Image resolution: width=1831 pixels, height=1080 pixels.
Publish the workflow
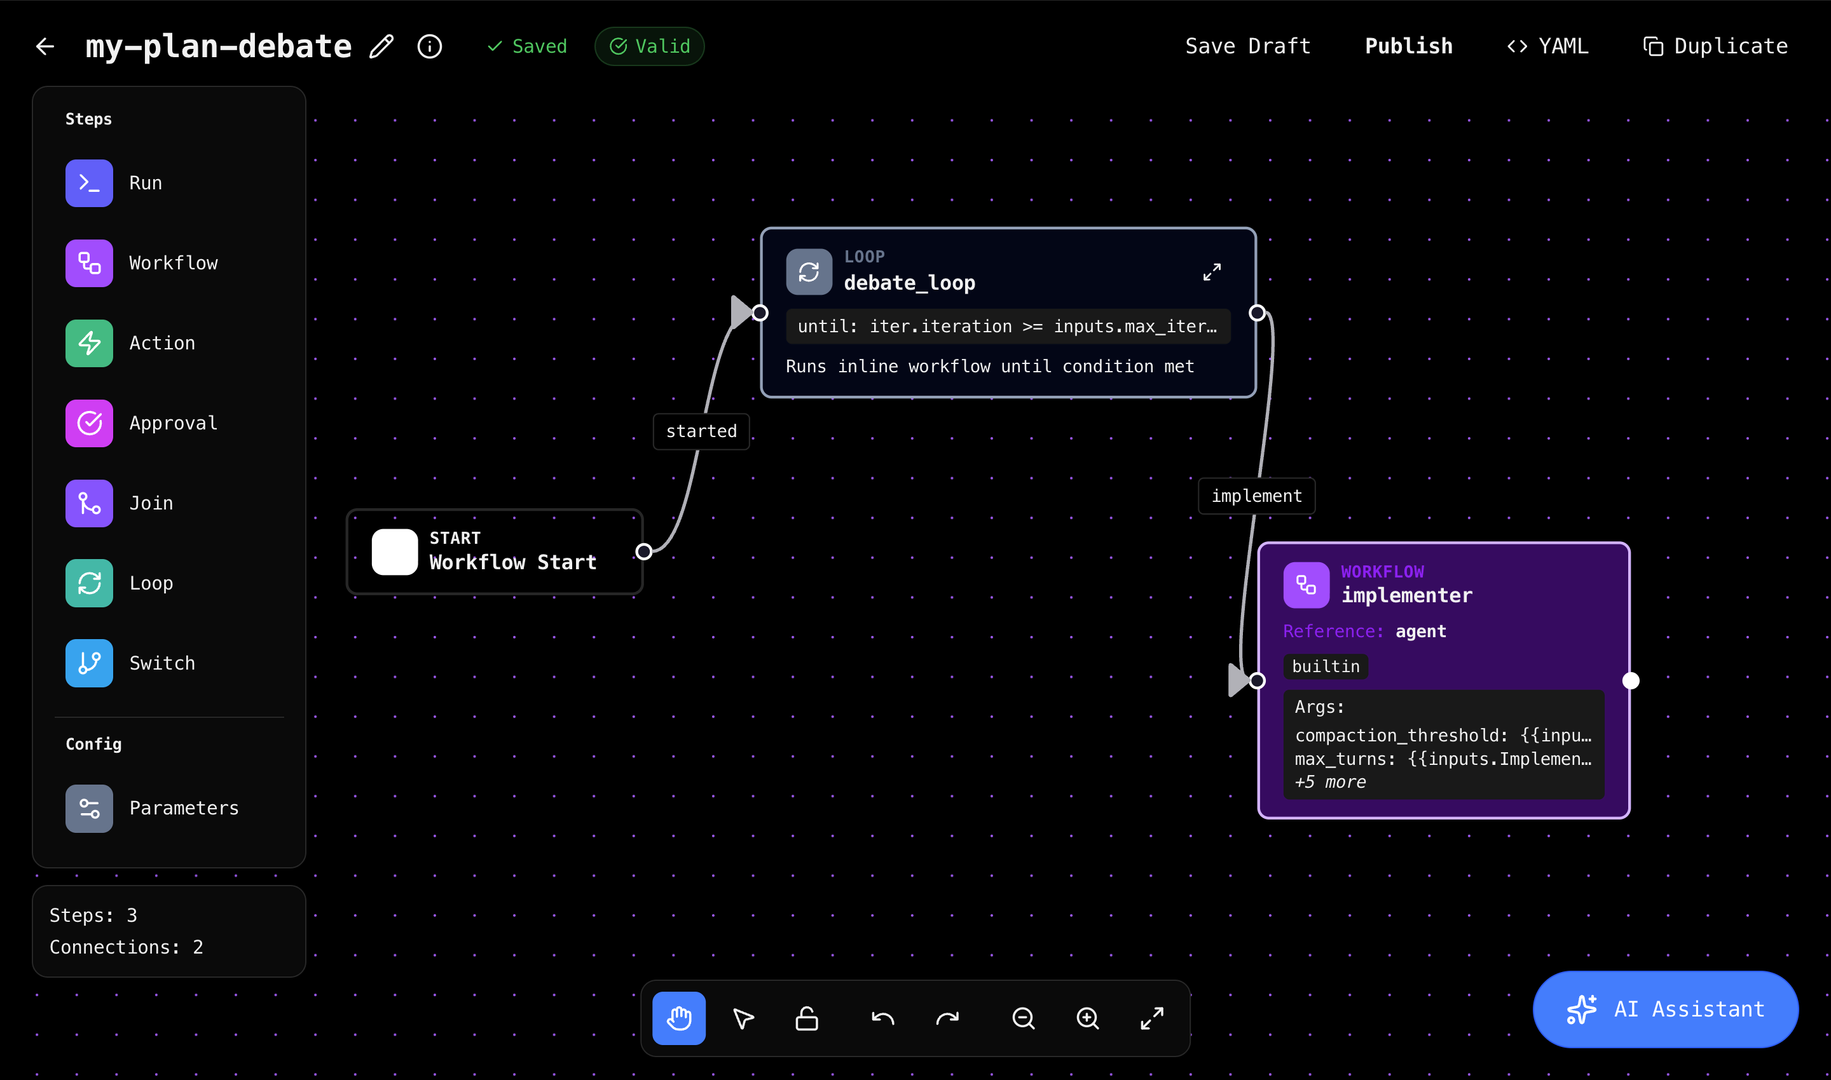(1409, 46)
